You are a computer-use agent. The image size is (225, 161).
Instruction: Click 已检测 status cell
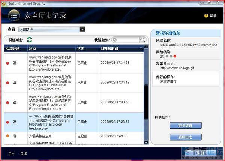(x=82, y=136)
